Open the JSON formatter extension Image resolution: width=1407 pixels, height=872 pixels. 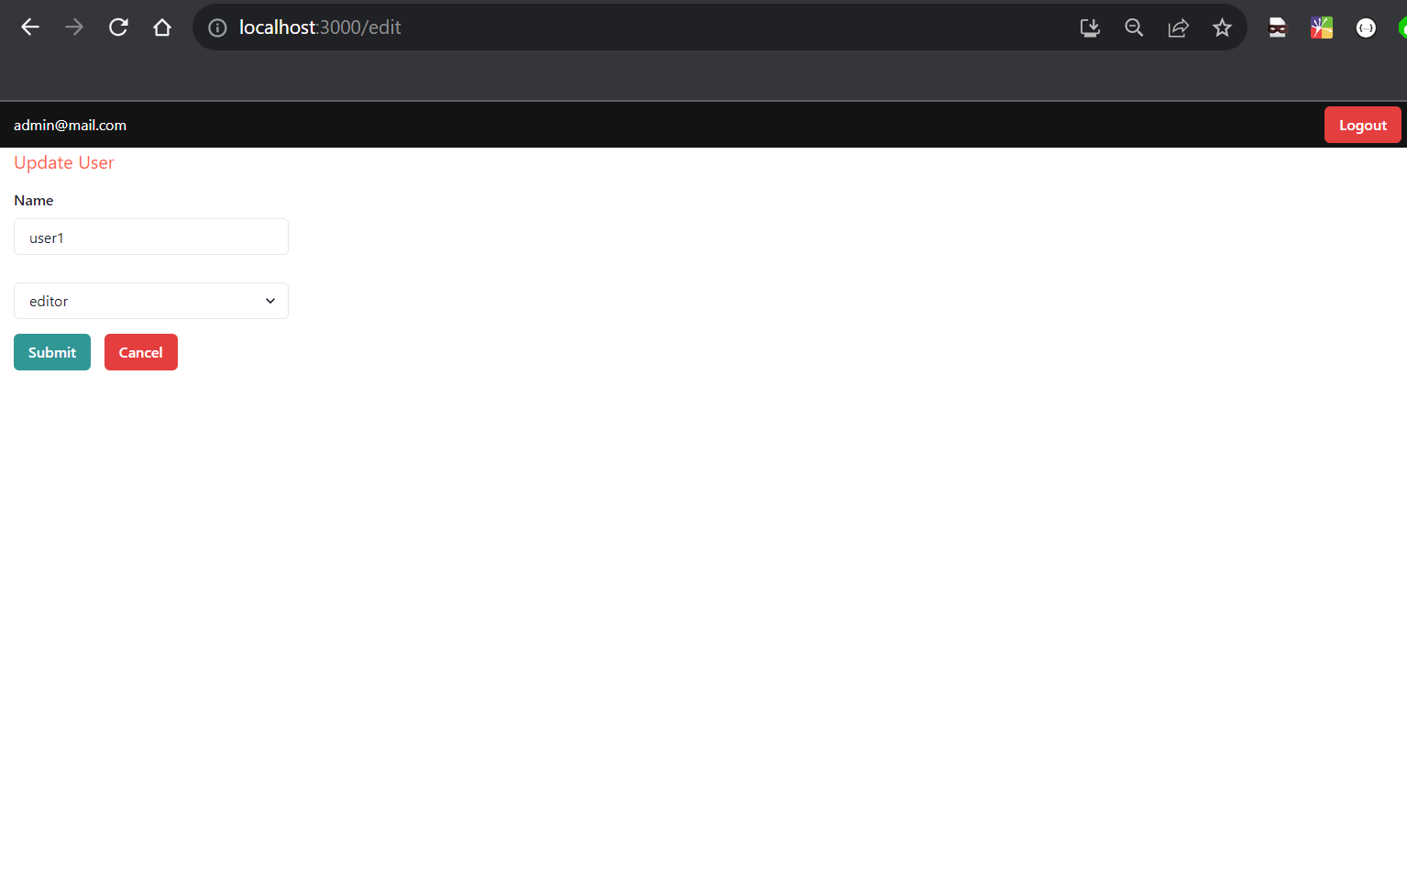[1366, 27]
